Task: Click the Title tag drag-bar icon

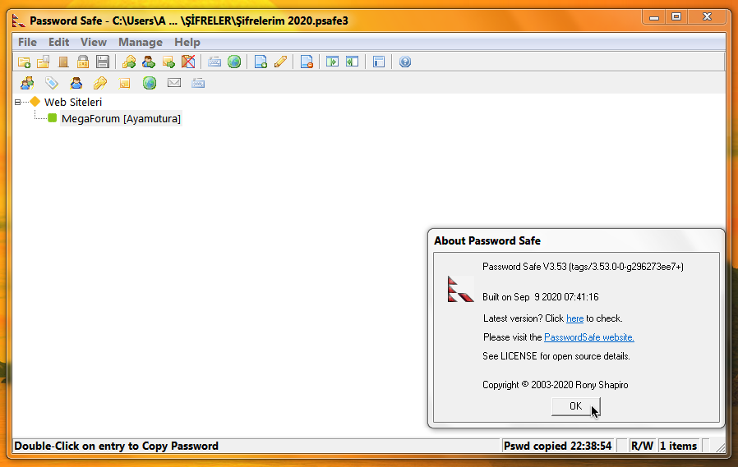Action: [x=51, y=83]
